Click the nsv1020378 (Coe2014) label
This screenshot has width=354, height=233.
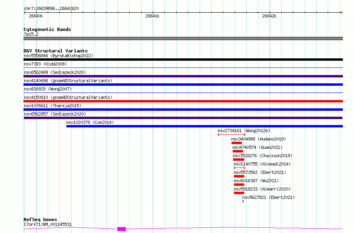point(90,122)
